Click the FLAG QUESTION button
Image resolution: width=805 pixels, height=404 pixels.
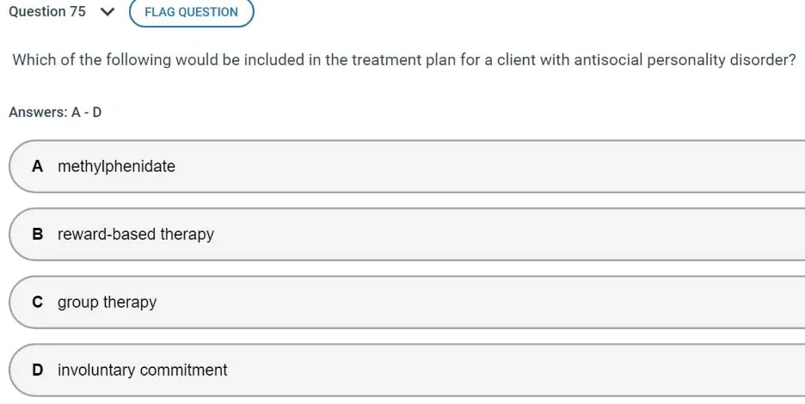coord(191,12)
